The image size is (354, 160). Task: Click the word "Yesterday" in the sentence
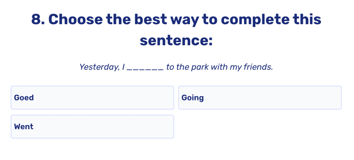99,67
